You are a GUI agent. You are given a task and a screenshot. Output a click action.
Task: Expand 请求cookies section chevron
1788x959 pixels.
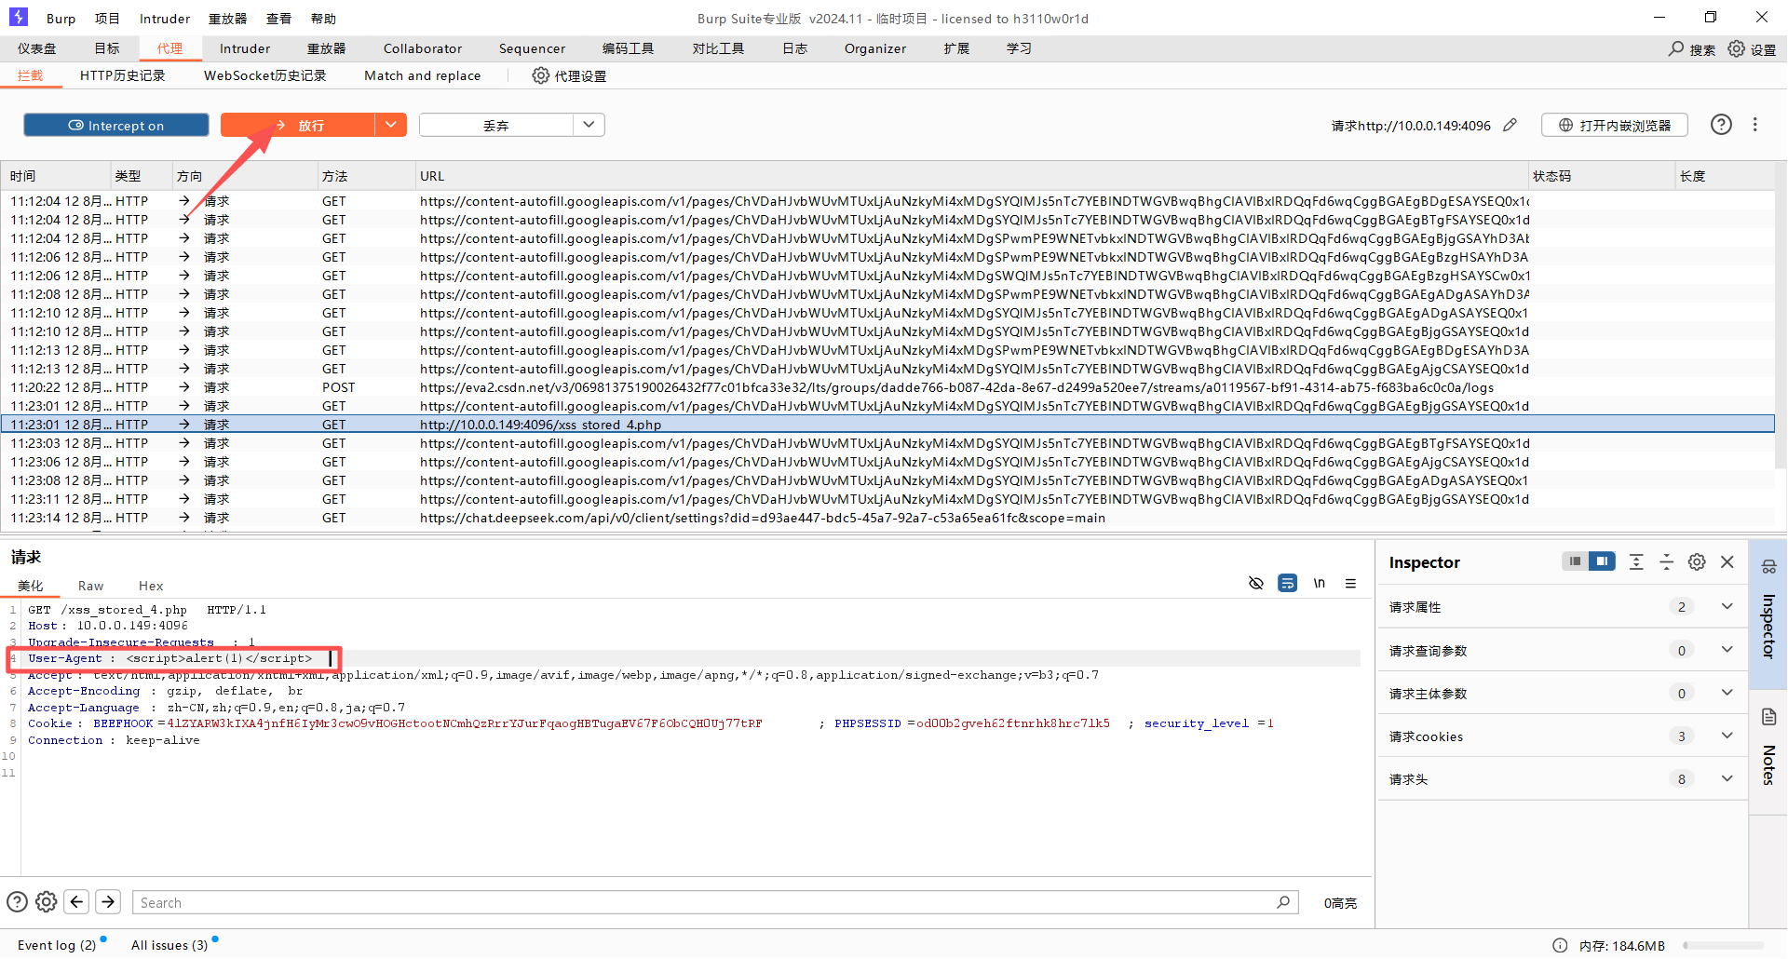coord(1727,736)
